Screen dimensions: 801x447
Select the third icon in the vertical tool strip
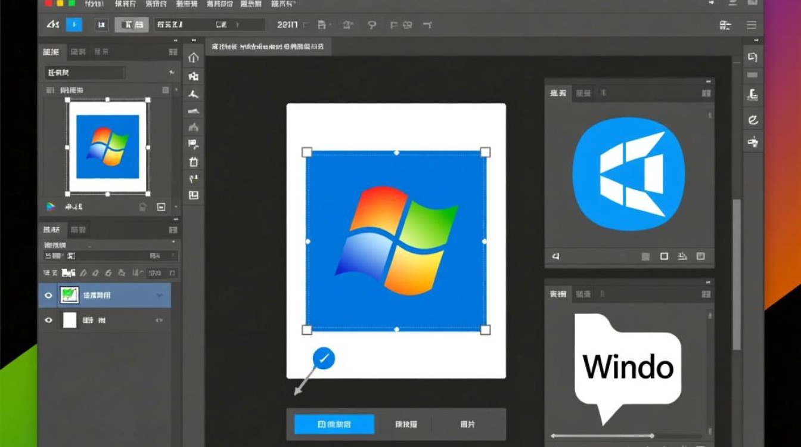tap(193, 94)
